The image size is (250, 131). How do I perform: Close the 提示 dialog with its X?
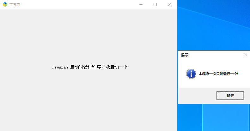246,55
